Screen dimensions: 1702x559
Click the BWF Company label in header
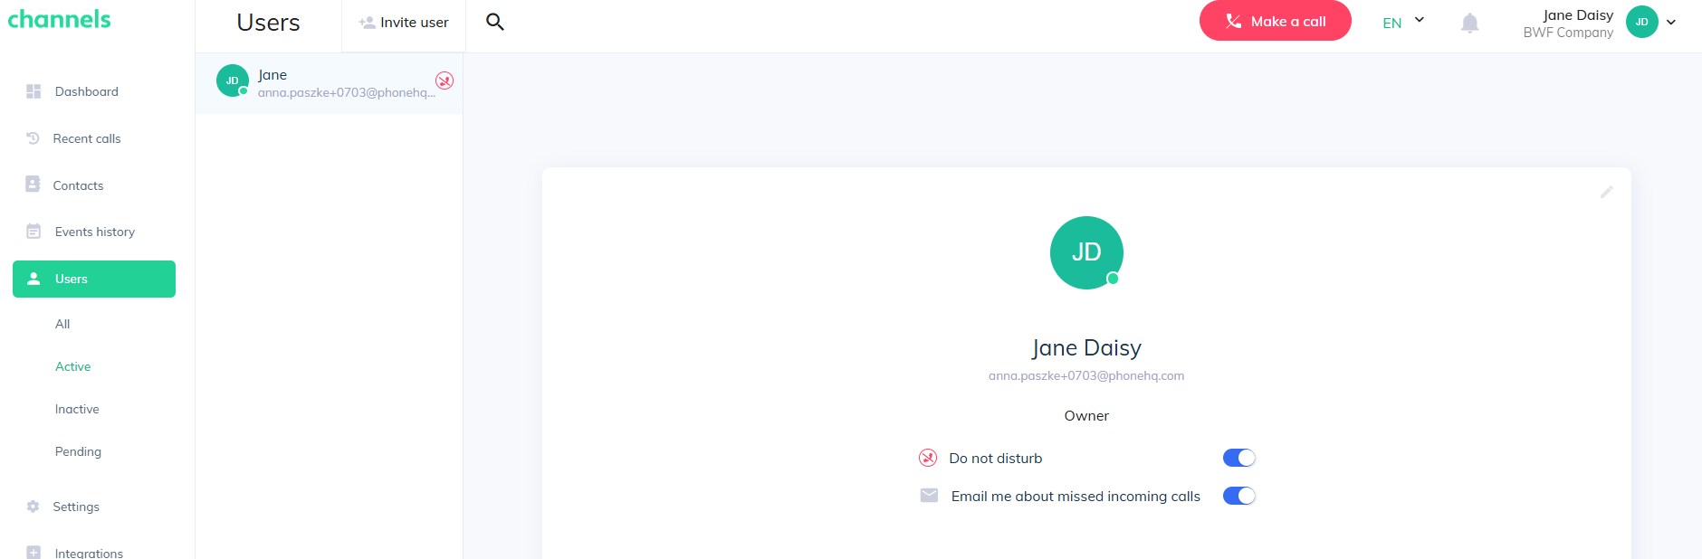coord(1568,33)
